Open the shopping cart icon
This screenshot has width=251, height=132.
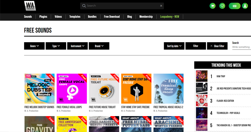(x=212, y=6)
